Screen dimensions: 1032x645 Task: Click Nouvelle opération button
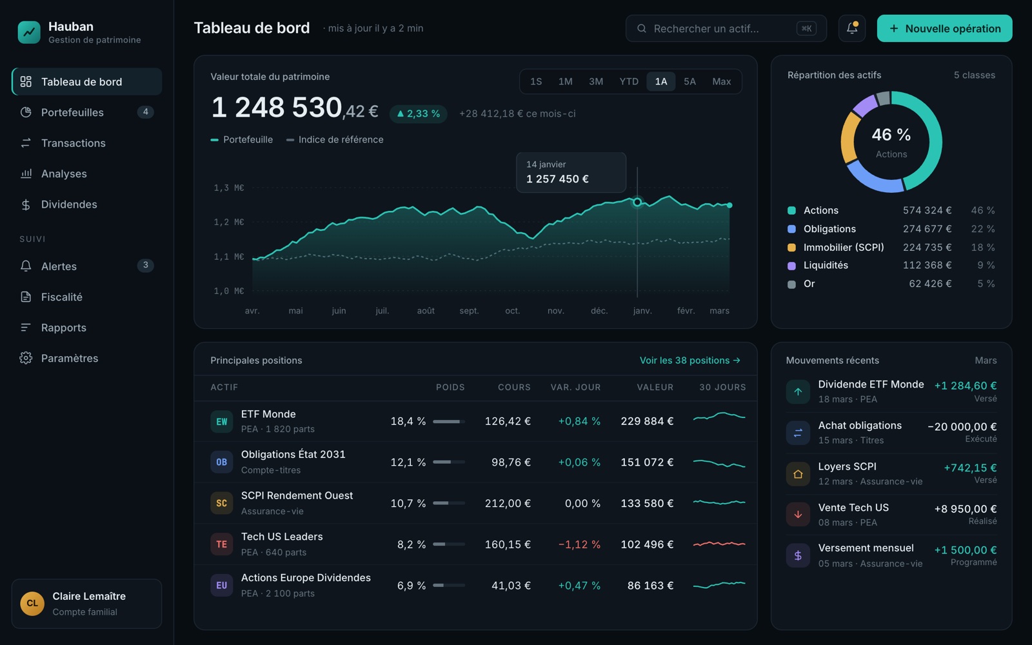click(x=944, y=28)
